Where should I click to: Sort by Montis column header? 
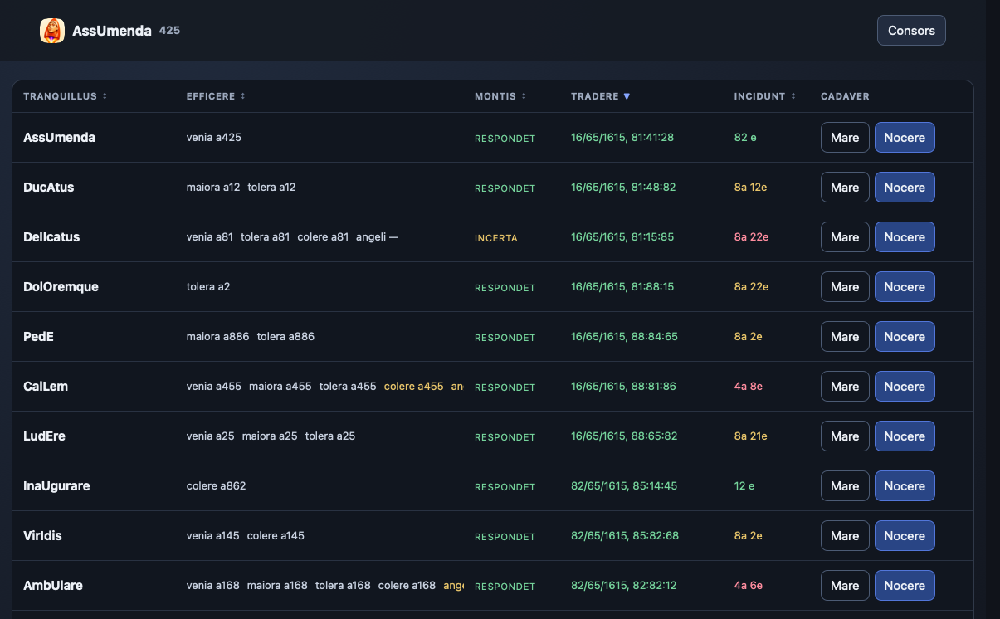[500, 96]
